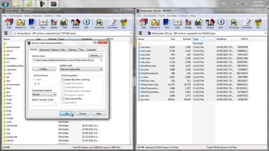Click Info icon in ModLoader window
This screenshot has width=269, height=151.
221,23
